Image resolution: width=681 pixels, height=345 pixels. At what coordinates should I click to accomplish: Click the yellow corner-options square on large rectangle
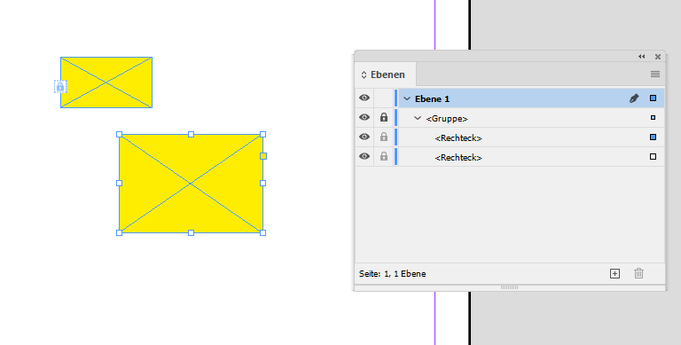(x=263, y=156)
